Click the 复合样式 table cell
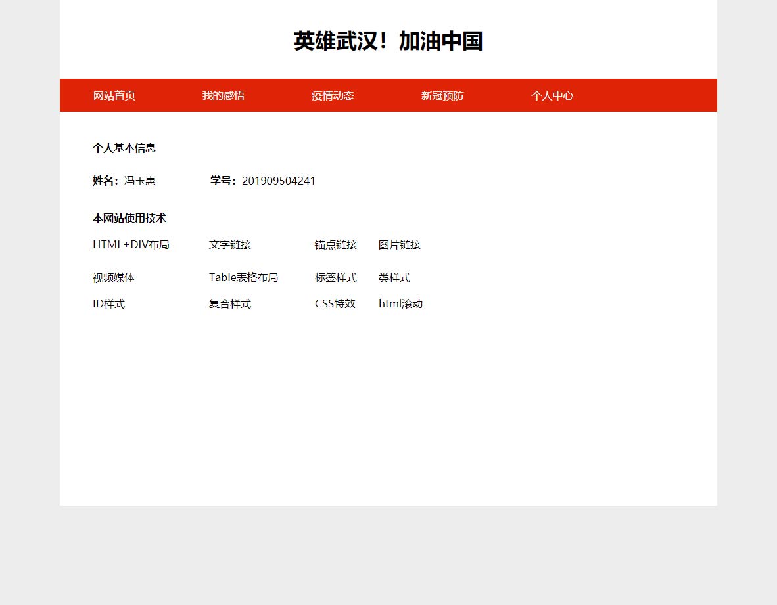The width and height of the screenshot is (777, 605). coord(230,303)
